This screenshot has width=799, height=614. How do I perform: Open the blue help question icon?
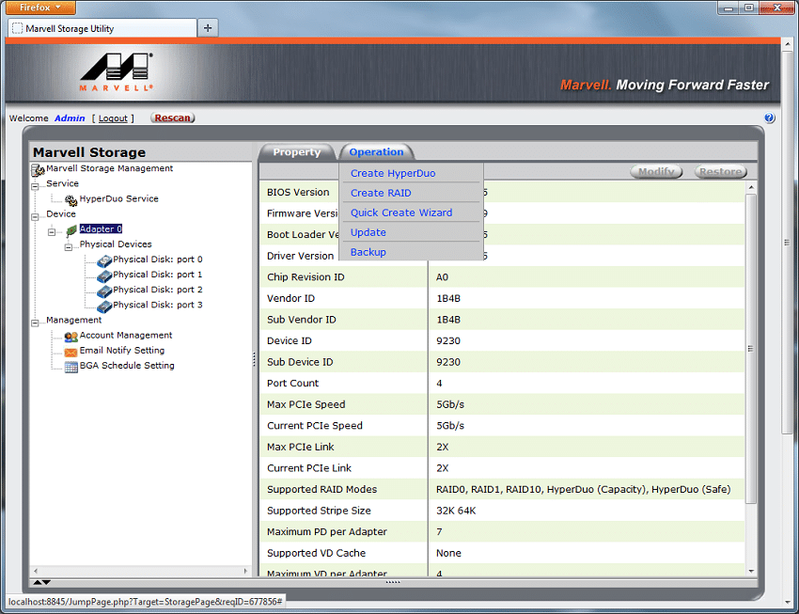point(769,118)
